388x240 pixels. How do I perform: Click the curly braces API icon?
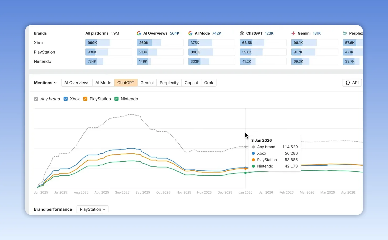pyautogui.click(x=348, y=83)
